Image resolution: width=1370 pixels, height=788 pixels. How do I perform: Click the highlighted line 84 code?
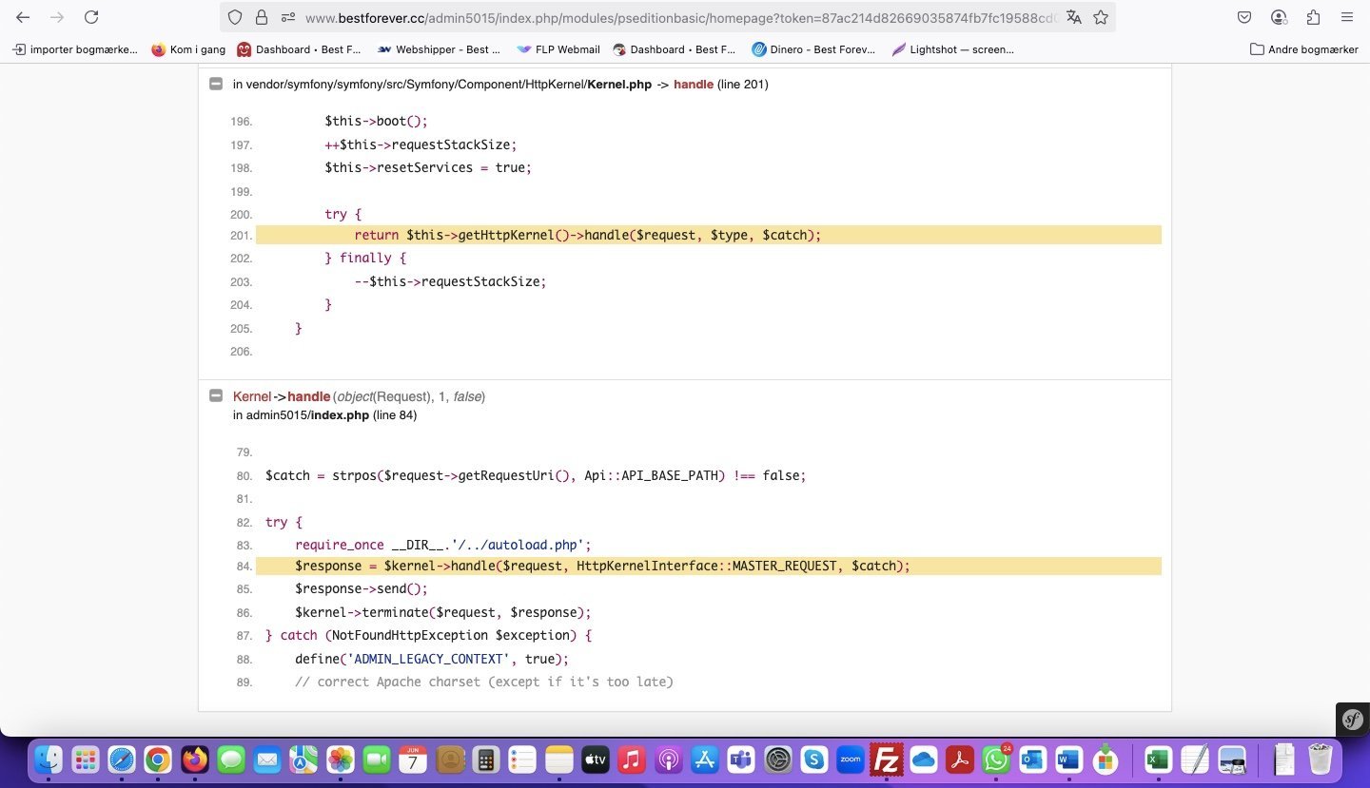pos(709,567)
